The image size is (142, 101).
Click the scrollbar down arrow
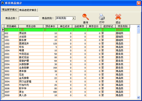(138, 97)
